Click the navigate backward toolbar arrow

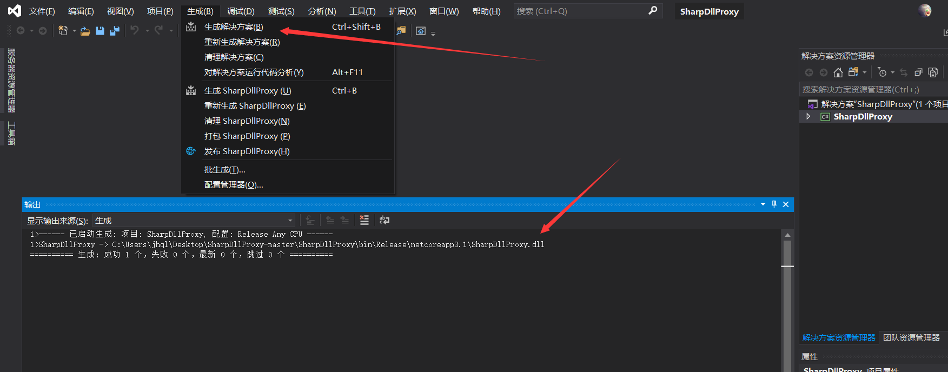[x=21, y=31]
